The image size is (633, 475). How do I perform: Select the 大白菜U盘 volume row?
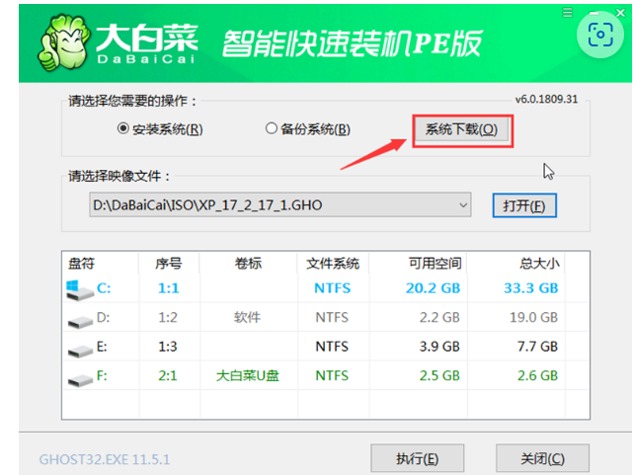coord(247,376)
